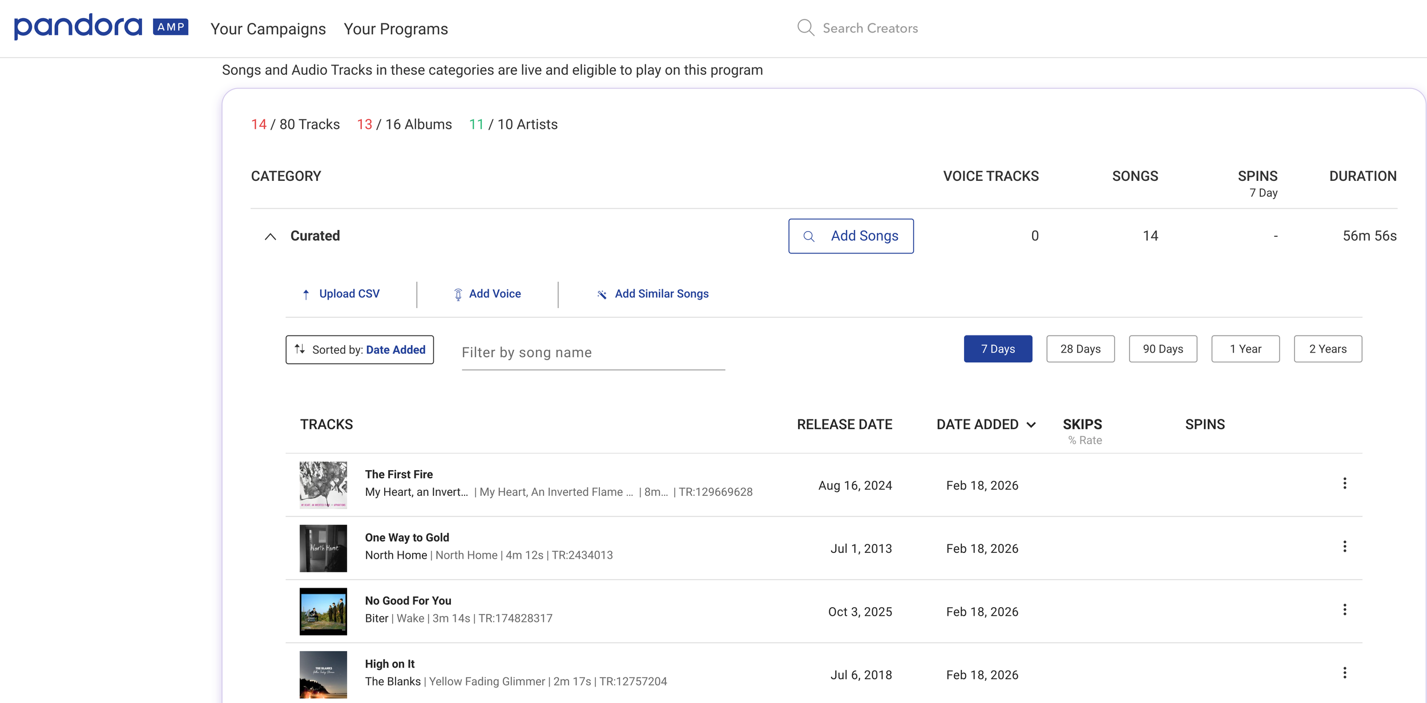
Task: Open kebab menu for The First Fire
Action: [1344, 484]
